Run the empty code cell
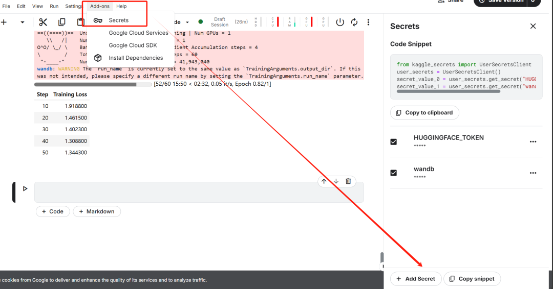Image resolution: width=553 pixels, height=289 pixels. tap(25, 189)
